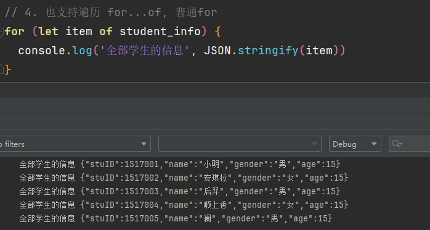Select log line with stuID 1517001
Image resolution: width=430 pixels, height=230 pixels.
pos(180,164)
